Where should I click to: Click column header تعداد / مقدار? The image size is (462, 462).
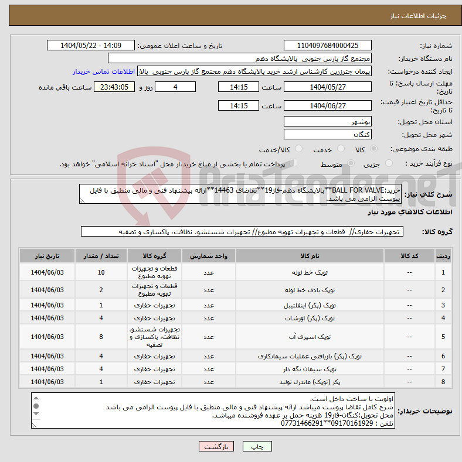click(101, 256)
